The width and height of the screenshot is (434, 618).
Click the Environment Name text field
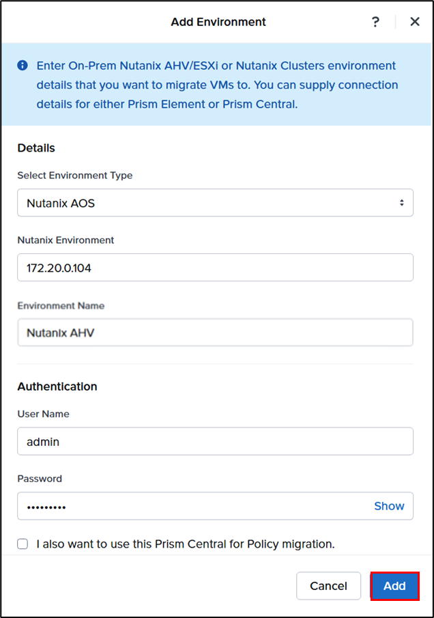tap(215, 333)
